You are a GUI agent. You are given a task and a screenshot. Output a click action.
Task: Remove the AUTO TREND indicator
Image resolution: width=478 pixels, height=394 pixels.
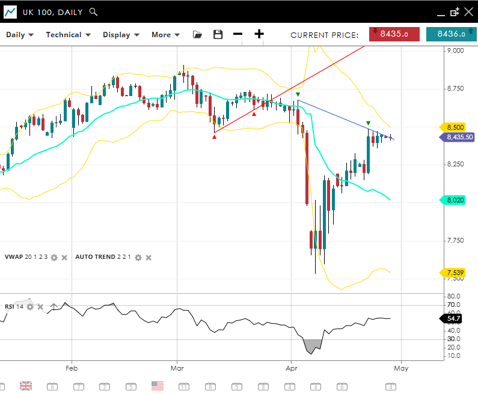click(149, 257)
